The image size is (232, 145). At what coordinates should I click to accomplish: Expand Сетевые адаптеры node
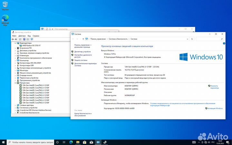tap(15, 105)
